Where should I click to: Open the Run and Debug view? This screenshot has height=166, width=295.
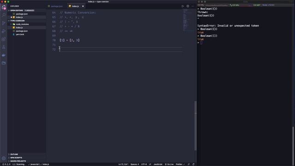4,31
